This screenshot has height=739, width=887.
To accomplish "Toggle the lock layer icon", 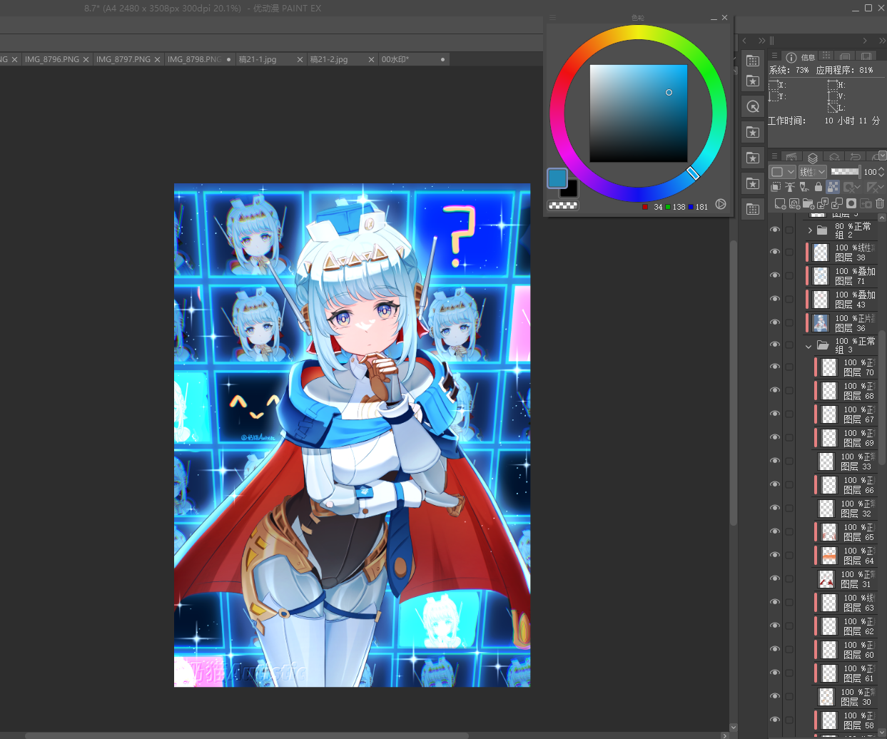I will click(x=818, y=187).
